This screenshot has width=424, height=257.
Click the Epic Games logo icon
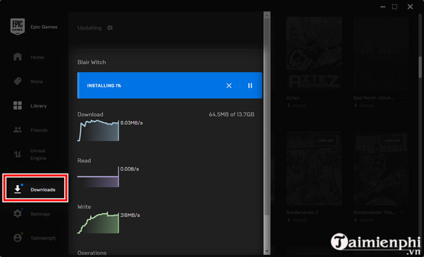[17, 26]
